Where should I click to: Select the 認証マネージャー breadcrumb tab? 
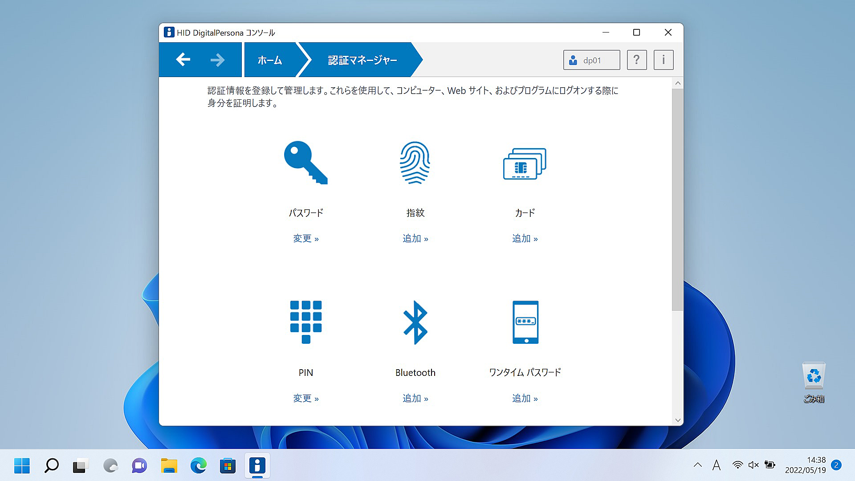362,60
